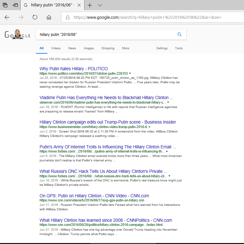The width and height of the screenshot is (244, 244).
Task: Open 'What Hillary Clinton has learned since 2008'
Action: pos(106,220)
